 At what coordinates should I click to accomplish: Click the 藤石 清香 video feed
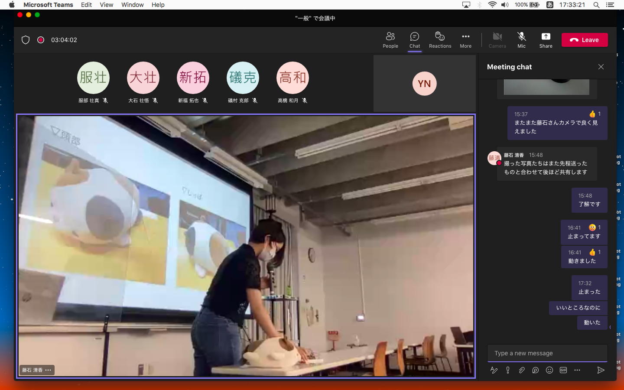pyautogui.click(x=246, y=246)
